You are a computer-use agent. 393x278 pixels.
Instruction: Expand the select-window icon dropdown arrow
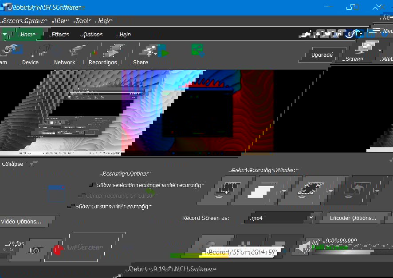[284, 191]
